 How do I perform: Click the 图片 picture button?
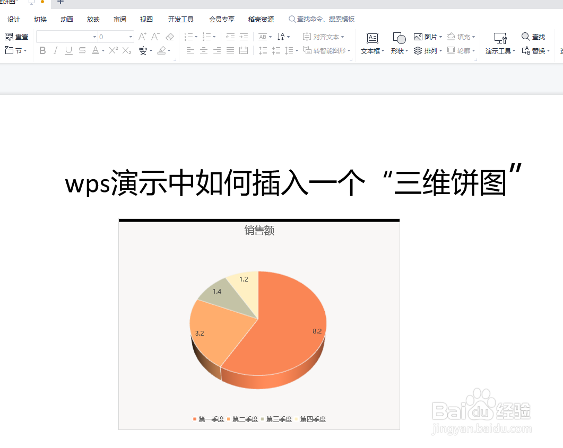(x=428, y=37)
